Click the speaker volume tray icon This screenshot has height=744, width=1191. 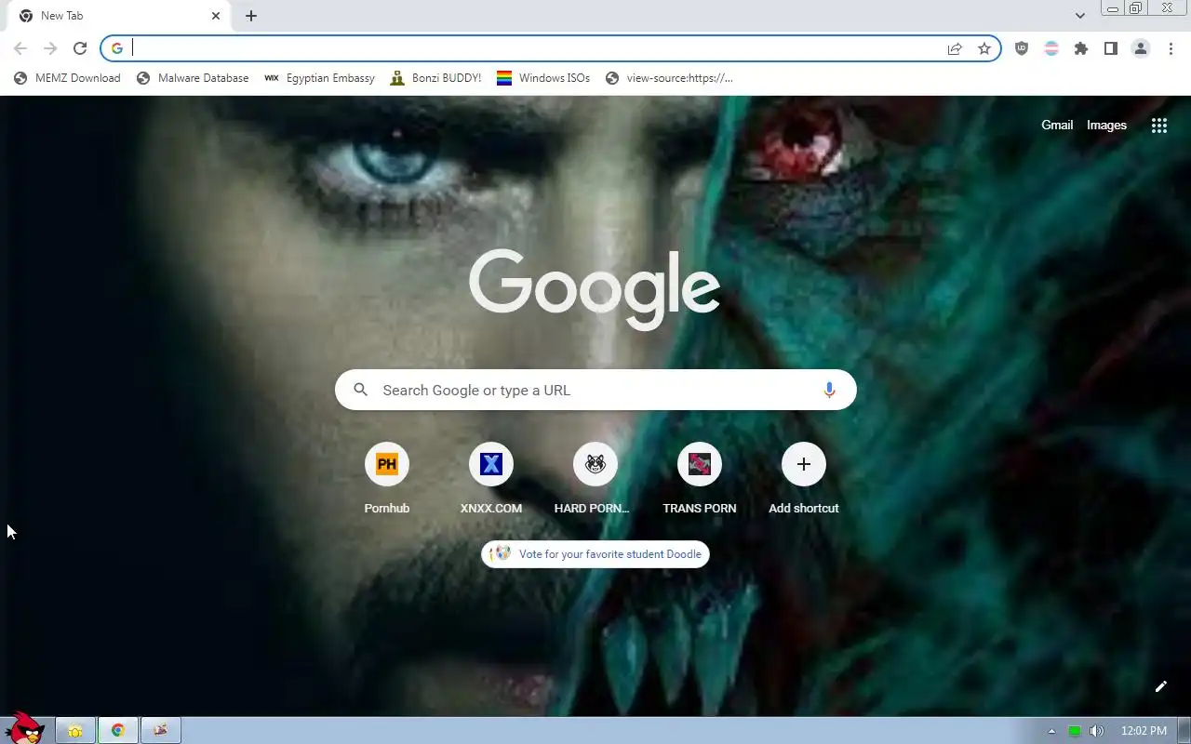pos(1097,731)
